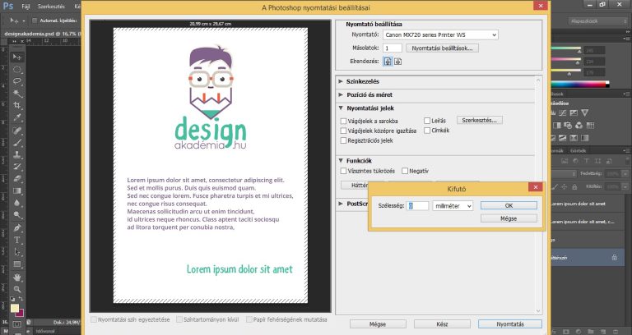Select the Pen tool
Image resolution: width=632 pixels, height=335 pixels.
17,228
